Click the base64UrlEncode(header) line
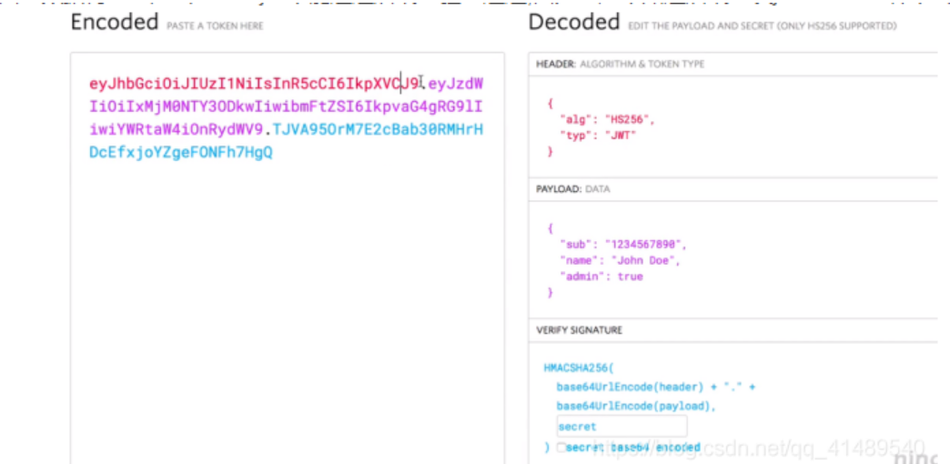The image size is (950, 464). [655, 387]
